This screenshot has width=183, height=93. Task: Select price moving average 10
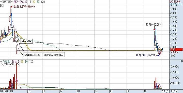tap(30, 2)
